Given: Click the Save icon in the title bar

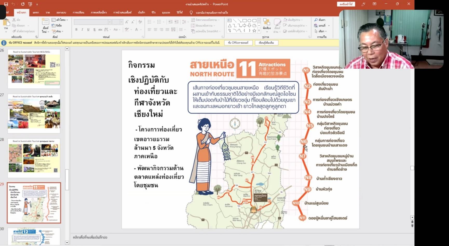Looking at the screenshot, I should 6,4.
